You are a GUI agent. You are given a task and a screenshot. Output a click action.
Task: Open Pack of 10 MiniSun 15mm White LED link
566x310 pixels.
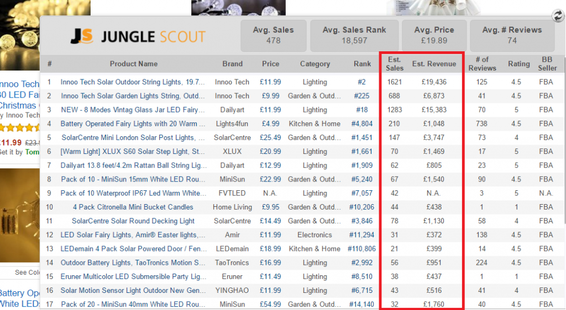[133, 179]
